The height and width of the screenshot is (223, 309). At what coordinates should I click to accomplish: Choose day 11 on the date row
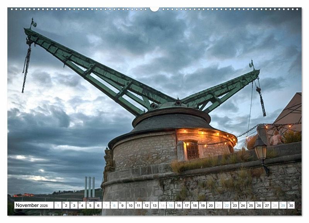coord(138,205)
